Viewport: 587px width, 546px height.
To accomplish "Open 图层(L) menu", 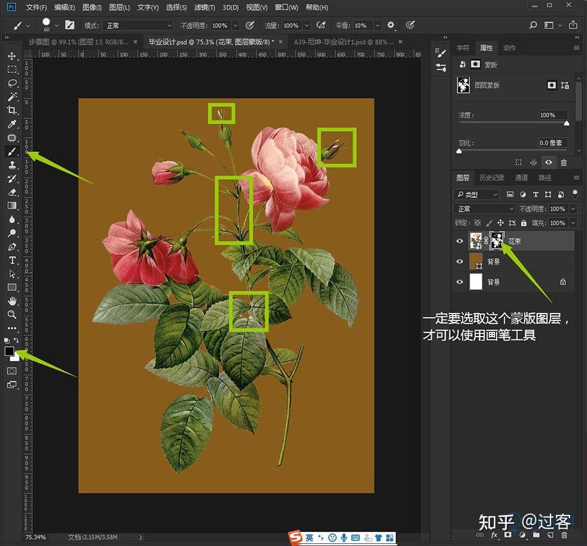I will coord(119,7).
